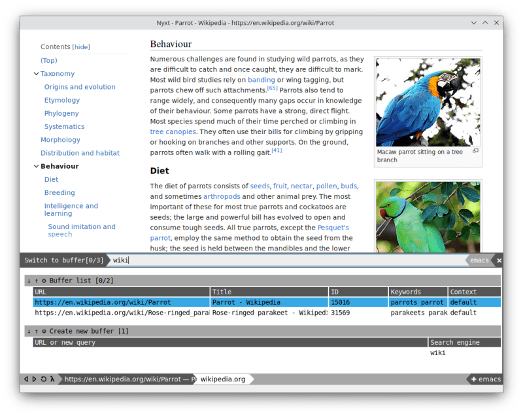
Task: Click the forward navigation arrow in the status bar
Action: coord(34,379)
